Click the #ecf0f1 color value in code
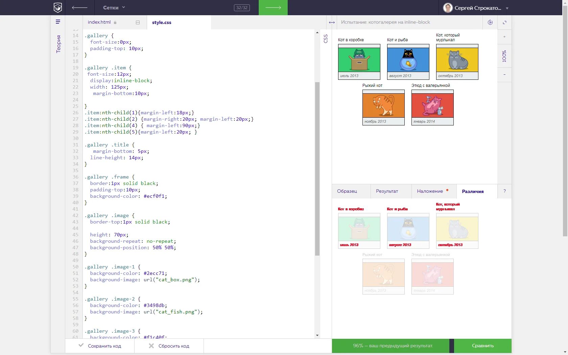Screen dimensions: 568x355 [154, 196]
